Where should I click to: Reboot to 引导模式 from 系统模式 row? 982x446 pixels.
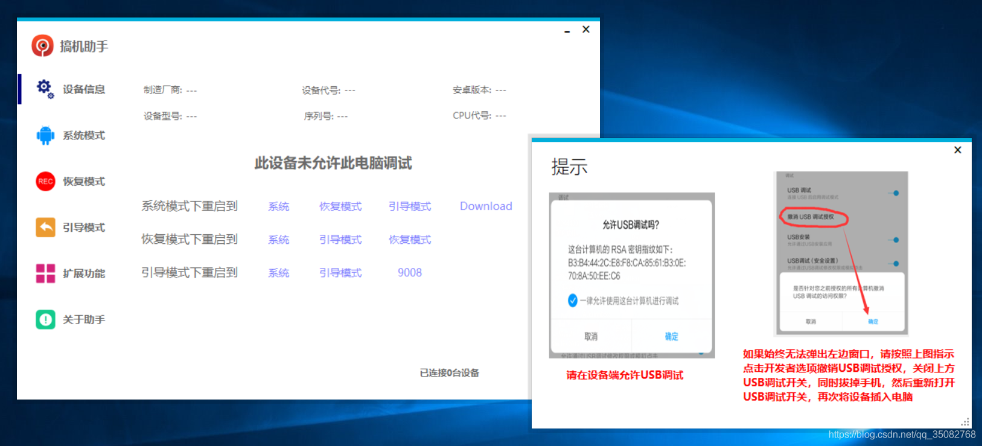click(x=410, y=206)
